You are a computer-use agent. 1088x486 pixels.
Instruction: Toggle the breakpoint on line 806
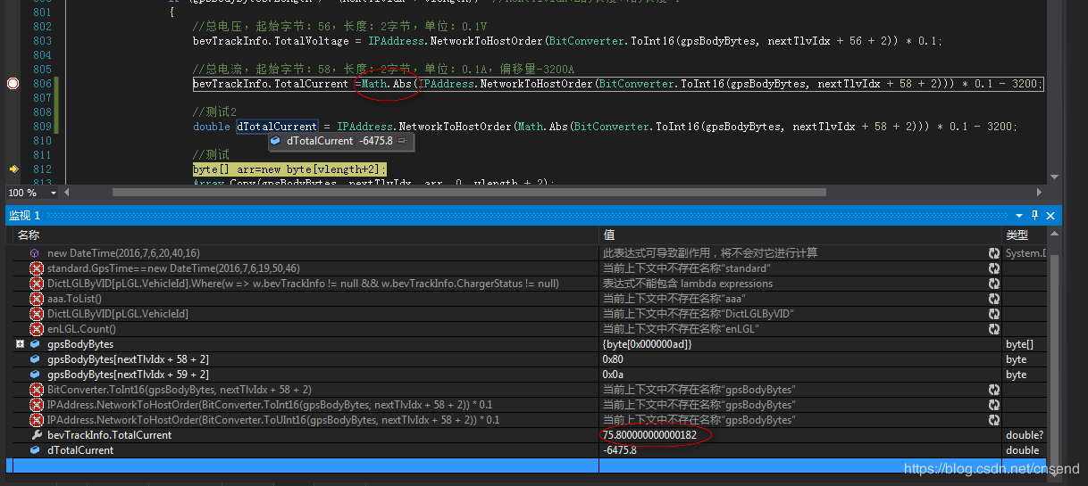13,83
